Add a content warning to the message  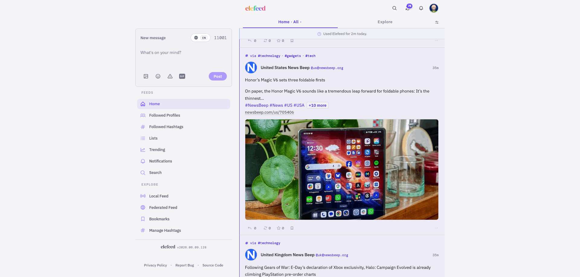coord(170,76)
